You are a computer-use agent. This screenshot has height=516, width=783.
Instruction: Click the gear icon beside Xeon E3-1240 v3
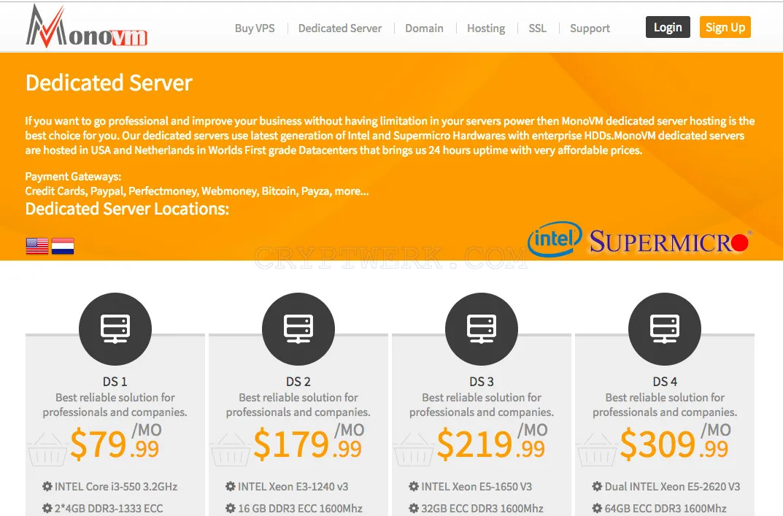pyautogui.click(x=230, y=486)
